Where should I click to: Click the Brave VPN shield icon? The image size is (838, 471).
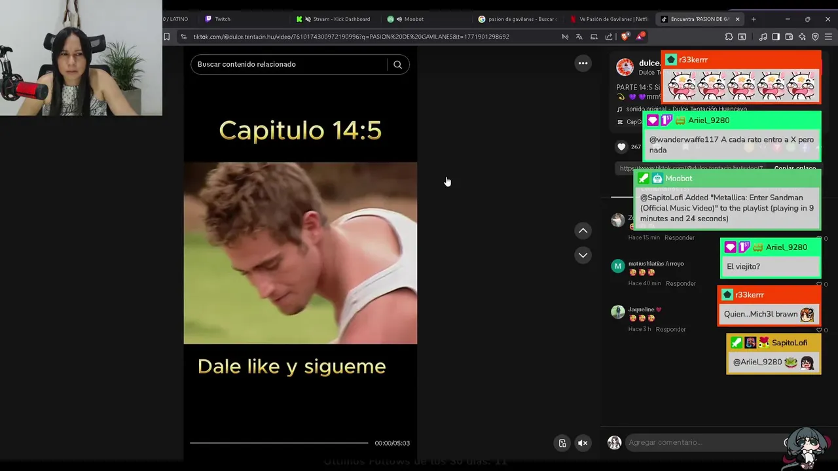815,37
